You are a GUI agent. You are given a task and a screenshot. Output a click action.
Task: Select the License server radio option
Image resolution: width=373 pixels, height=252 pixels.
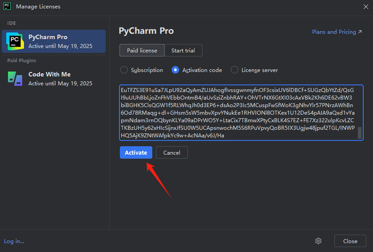[x=234, y=70]
